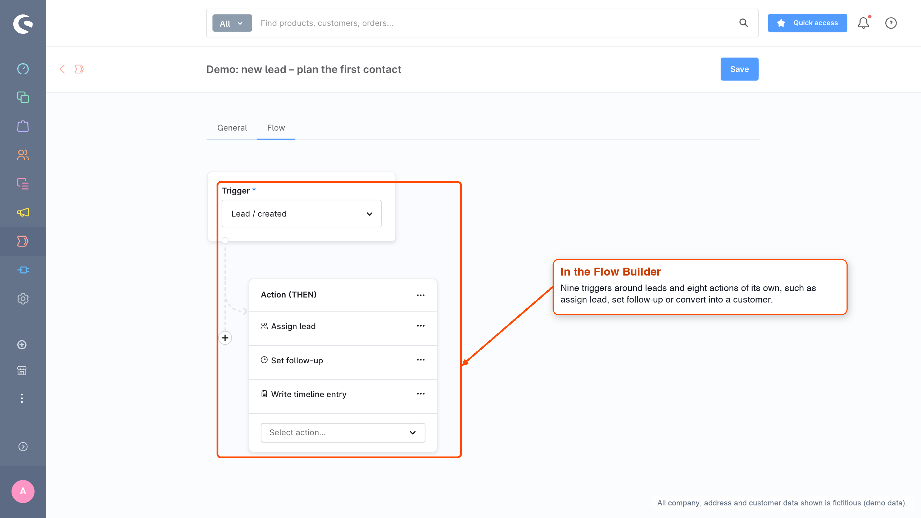Click the Action (THEN) heading
This screenshot has width=921, height=518.
pos(289,295)
